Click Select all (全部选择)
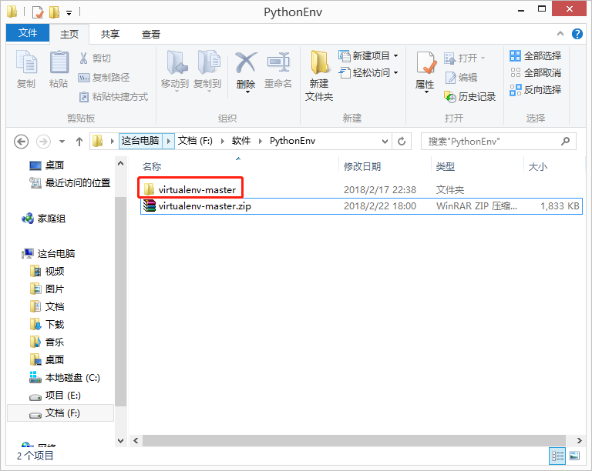592x471 pixels. click(x=536, y=56)
